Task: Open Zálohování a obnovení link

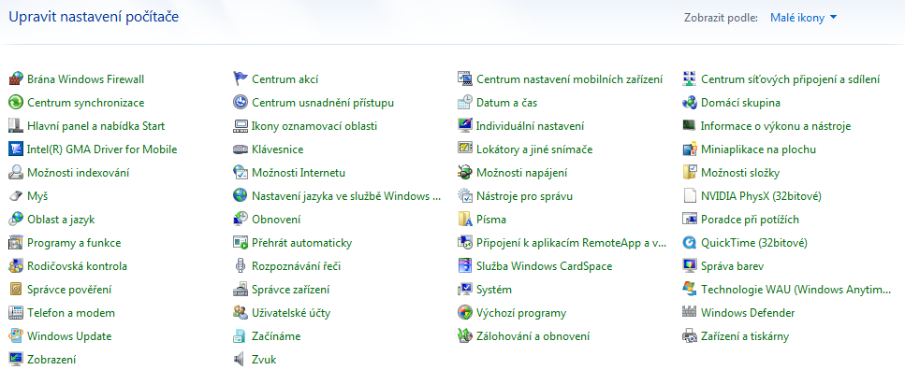Action: click(x=533, y=336)
